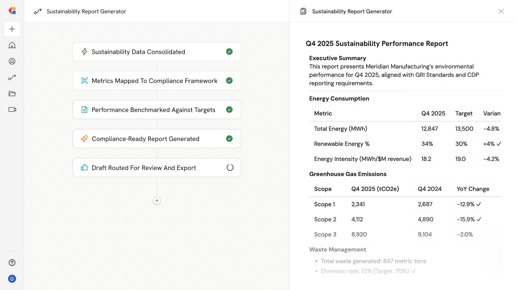The width and height of the screenshot is (515, 290).
Task: Open the user profile icon in sidebar
Action: (x=12, y=61)
